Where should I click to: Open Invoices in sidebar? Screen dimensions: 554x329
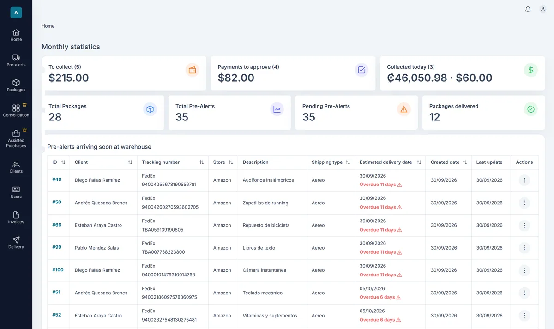pos(16,218)
